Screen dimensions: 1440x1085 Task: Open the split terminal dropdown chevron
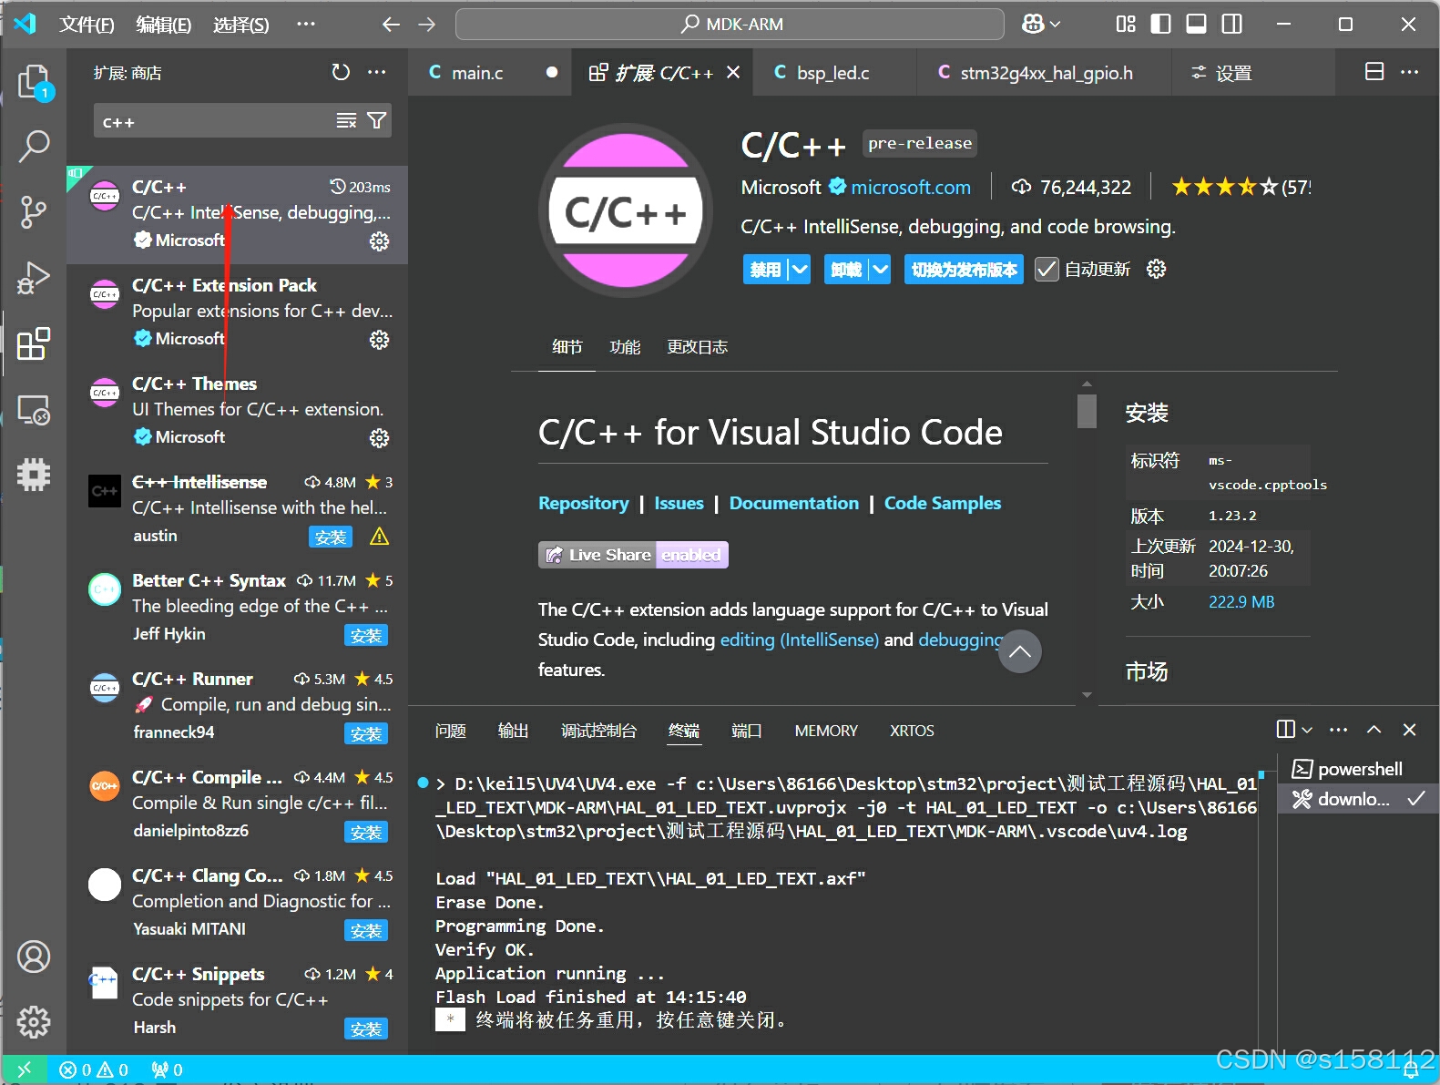[1307, 730]
